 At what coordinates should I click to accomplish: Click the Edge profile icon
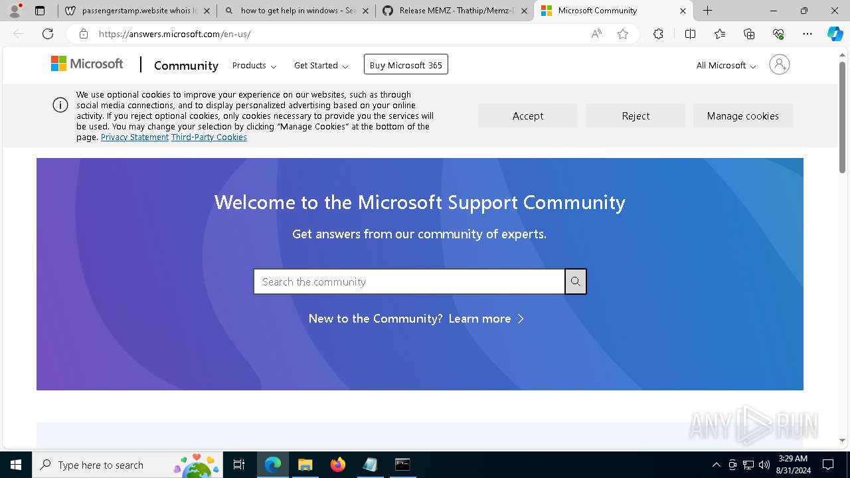[x=15, y=10]
